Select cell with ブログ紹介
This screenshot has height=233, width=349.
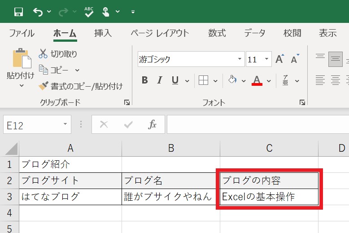click(x=70, y=164)
